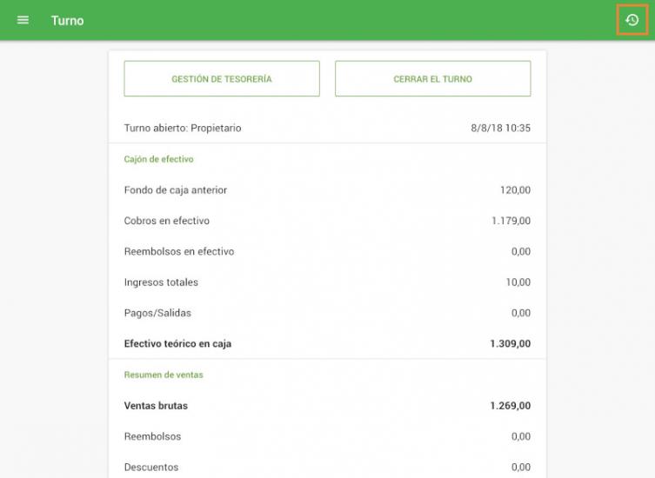Click the Ingresos totales label
Viewport: 655px width, 478px height.
click(161, 282)
